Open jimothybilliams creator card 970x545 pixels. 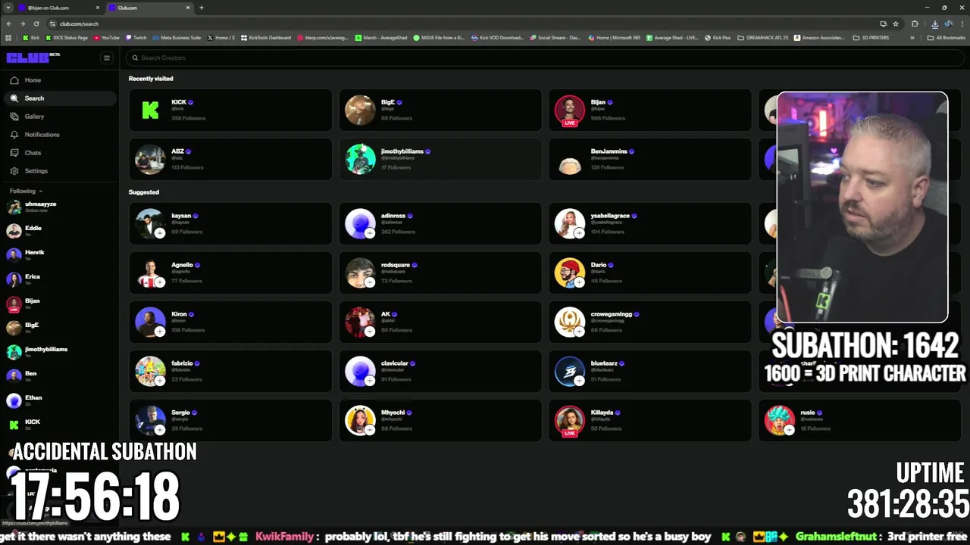click(x=440, y=159)
